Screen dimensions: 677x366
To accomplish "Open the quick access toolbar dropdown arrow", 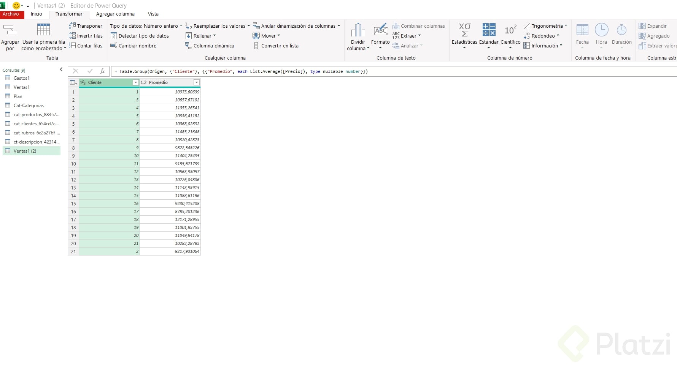I will coord(28,6).
